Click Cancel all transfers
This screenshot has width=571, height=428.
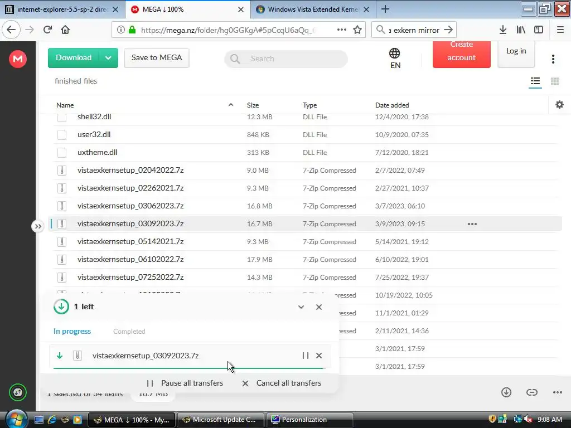282,383
